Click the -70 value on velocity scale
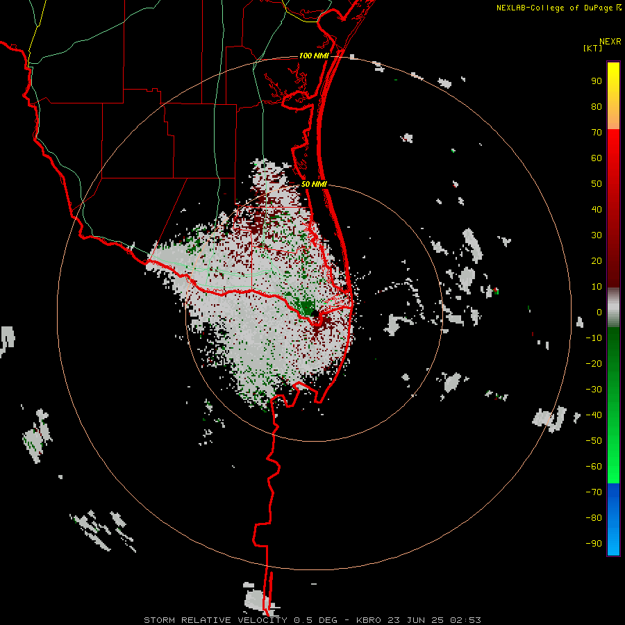 click(x=594, y=492)
